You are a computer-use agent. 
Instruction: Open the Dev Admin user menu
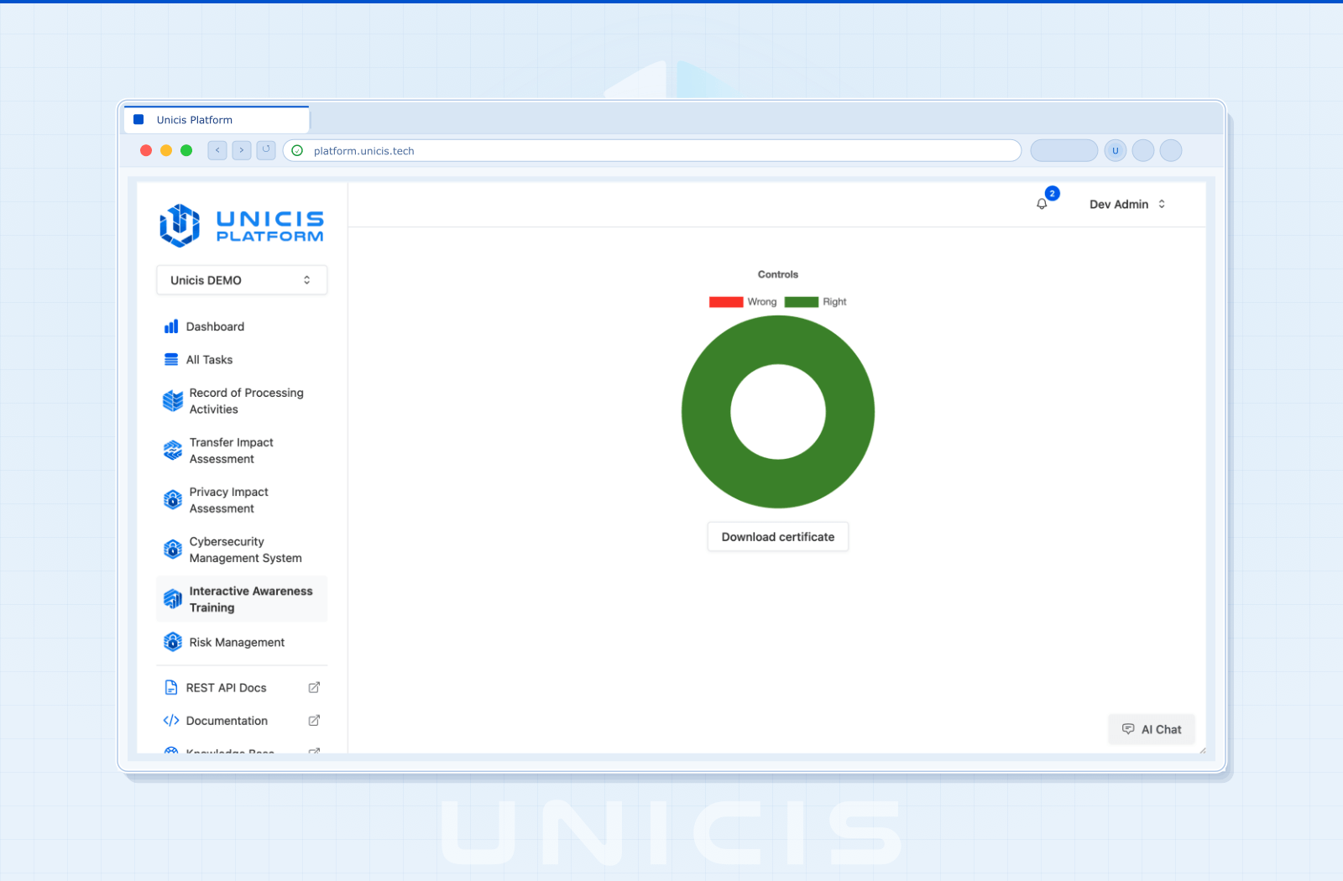[1127, 204]
